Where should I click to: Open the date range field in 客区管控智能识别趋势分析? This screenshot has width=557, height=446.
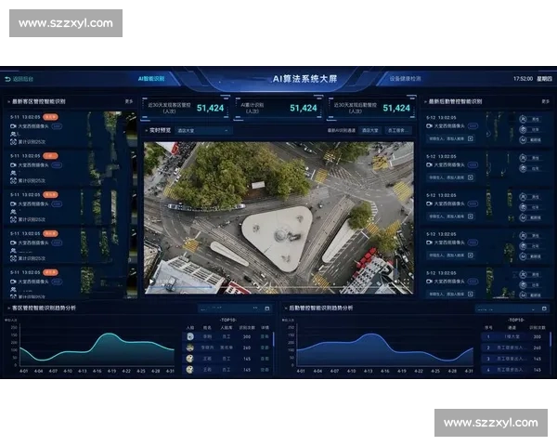point(235,308)
